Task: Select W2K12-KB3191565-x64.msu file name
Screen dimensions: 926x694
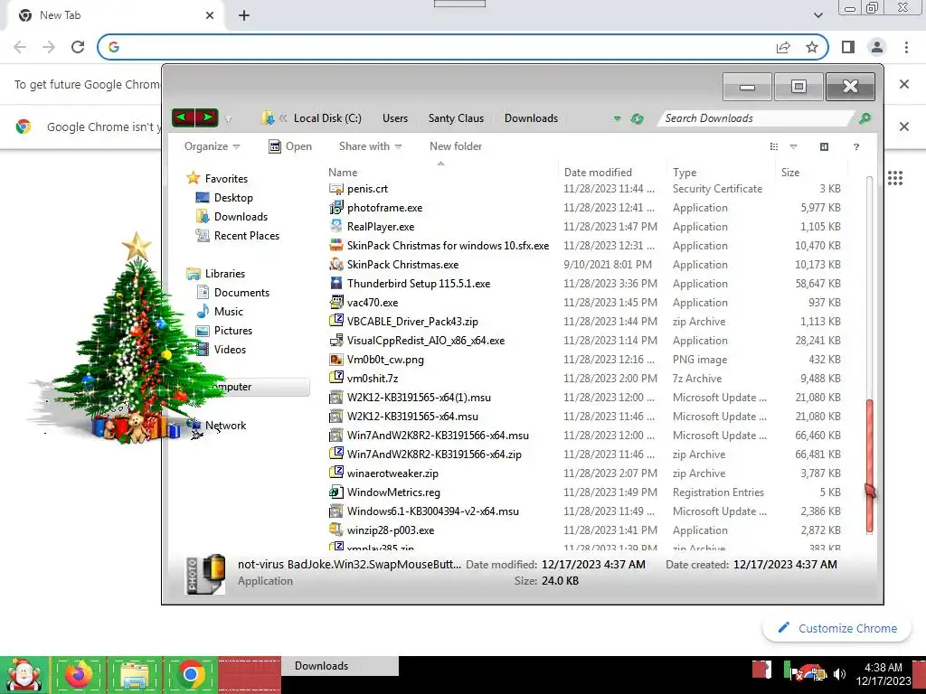Action: 412,416
